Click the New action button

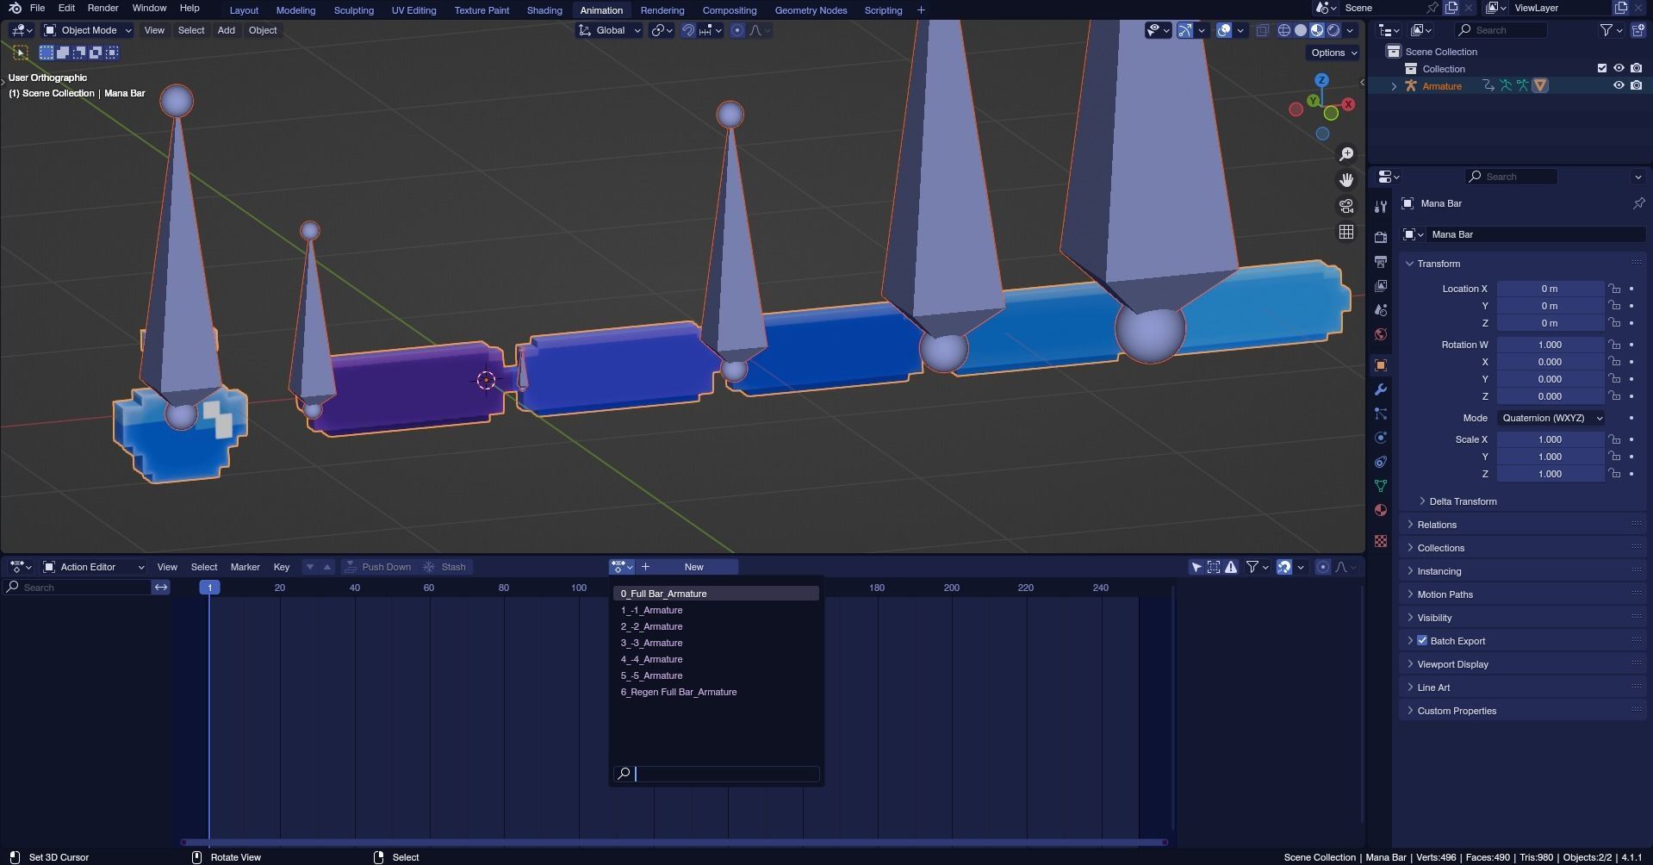point(694,567)
